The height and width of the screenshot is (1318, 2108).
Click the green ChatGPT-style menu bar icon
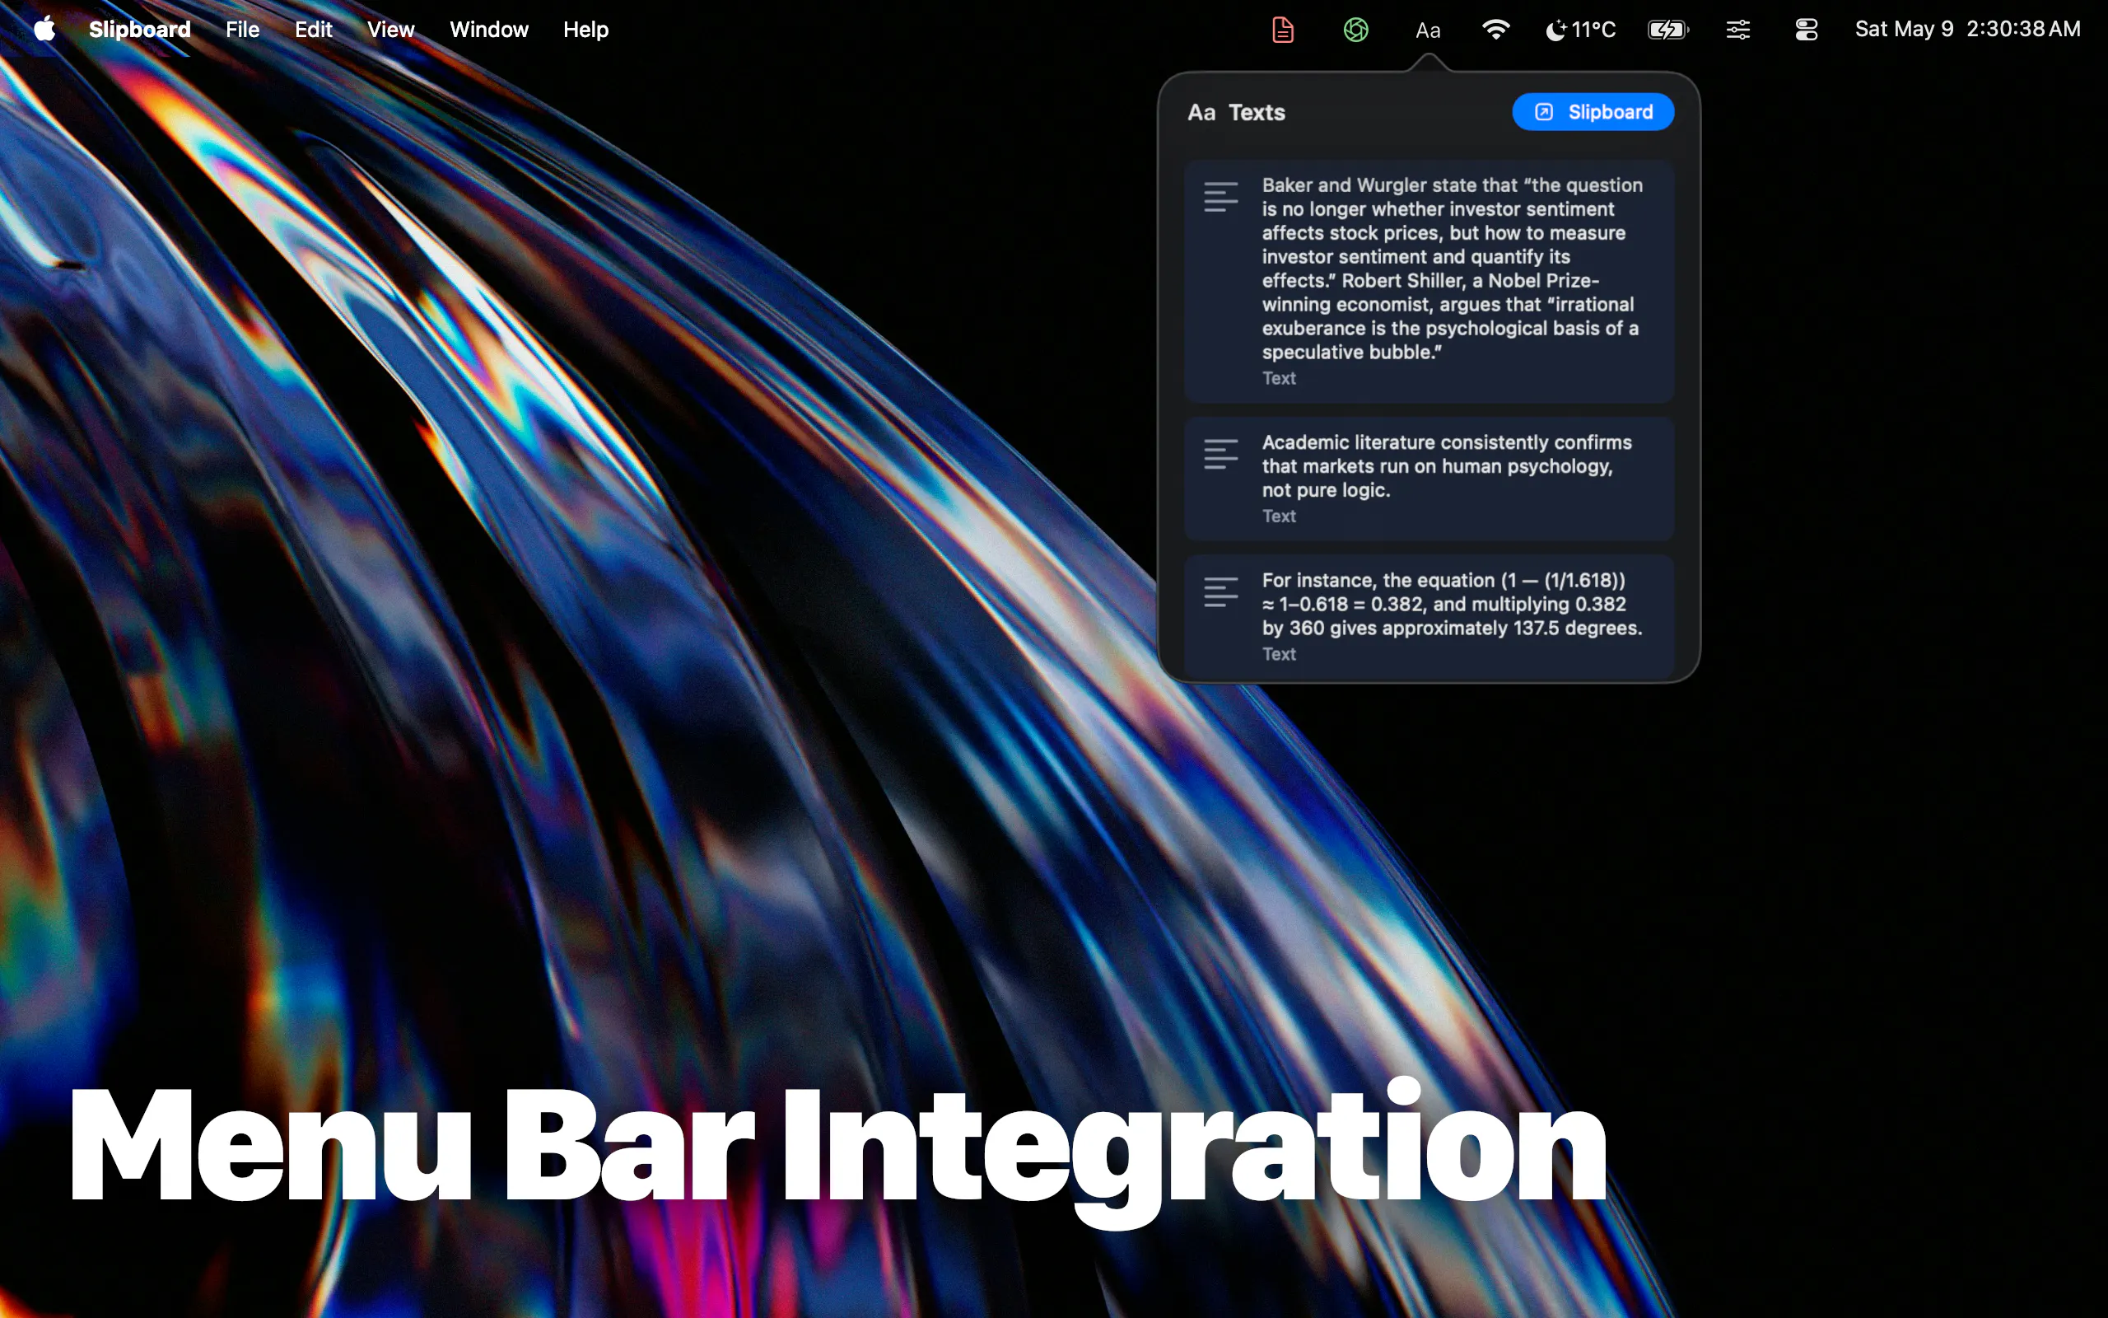point(1355,30)
